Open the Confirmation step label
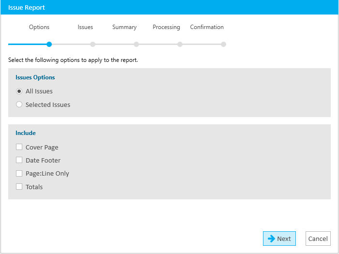Viewport: 339px width, 254px height. pos(207,27)
